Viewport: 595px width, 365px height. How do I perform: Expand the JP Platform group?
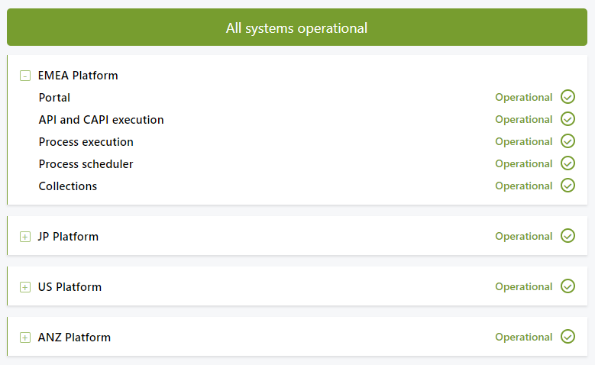point(25,237)
